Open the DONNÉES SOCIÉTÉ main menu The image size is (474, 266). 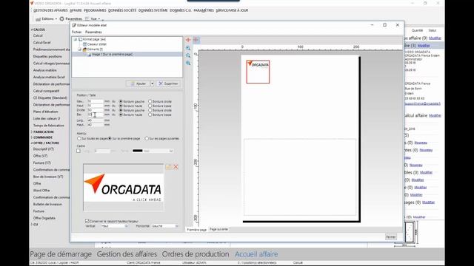[x=122, y=10]
